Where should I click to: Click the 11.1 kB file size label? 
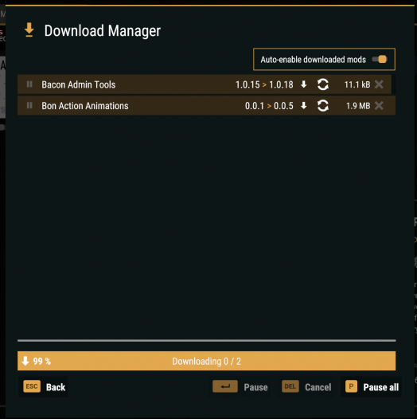pos(357,84)
